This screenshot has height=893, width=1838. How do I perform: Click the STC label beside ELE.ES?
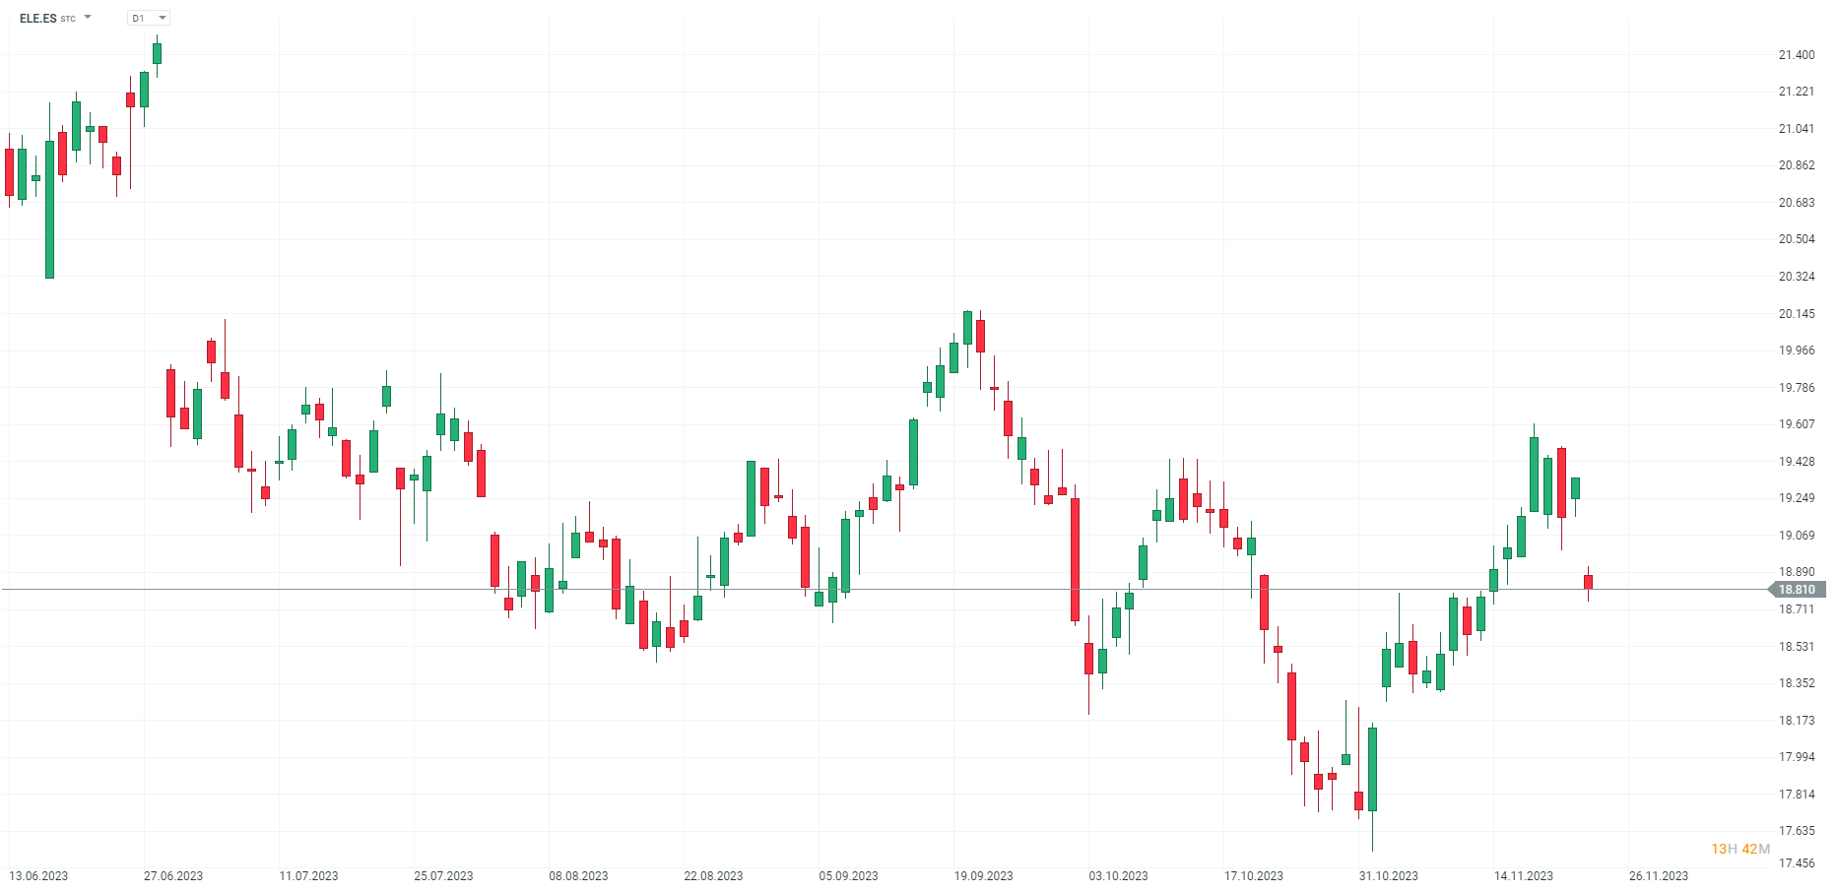click(68, 19)
